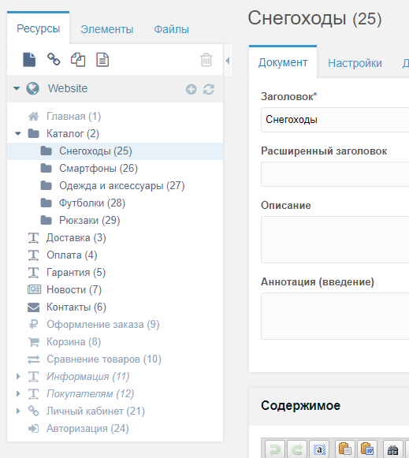Collapse the Каталог (2) folder
The image size is (409, 458).
pos(18,134)
